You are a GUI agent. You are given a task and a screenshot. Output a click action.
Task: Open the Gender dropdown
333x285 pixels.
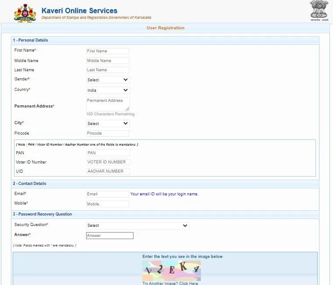pyautogui.click(x=108, y=80)
